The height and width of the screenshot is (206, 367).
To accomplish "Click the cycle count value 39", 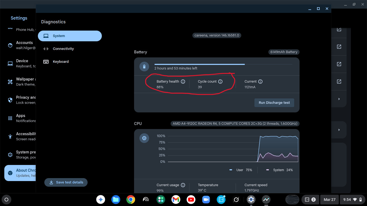I will [x=200, y=87].
